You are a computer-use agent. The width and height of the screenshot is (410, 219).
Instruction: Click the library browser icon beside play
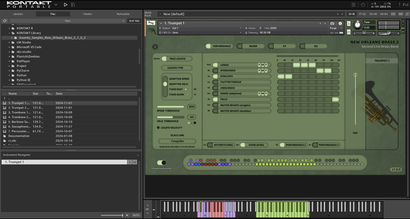[x=73, y=5]
